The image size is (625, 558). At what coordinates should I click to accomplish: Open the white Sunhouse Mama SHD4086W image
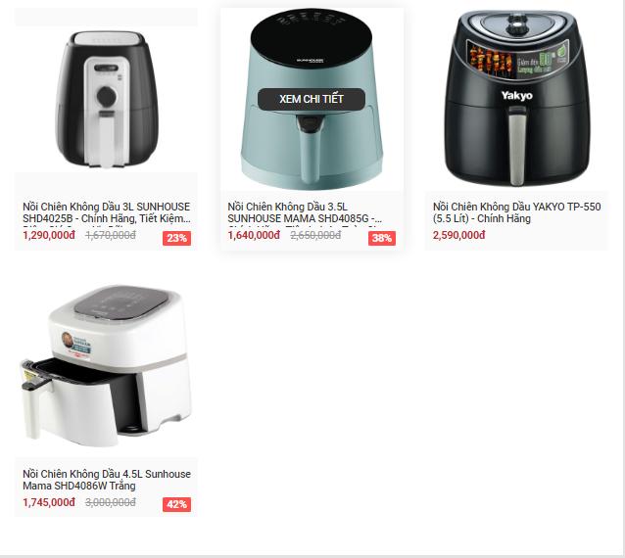point(106,366)
